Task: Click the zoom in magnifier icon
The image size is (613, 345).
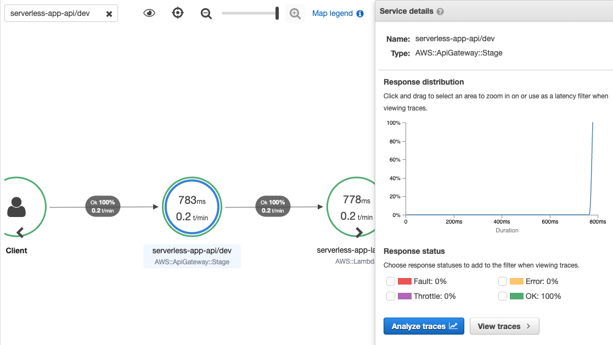Action: [x=295, y=14]
